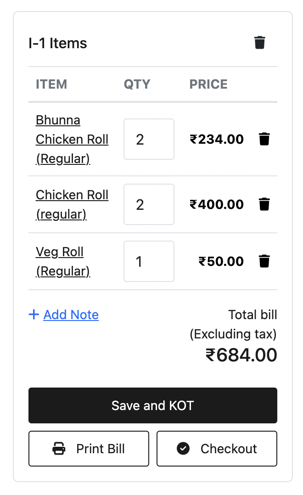Screen dimensions: 303x495
Task: Remove Veg Roll via its trash icon
Action: click(264, 261)
